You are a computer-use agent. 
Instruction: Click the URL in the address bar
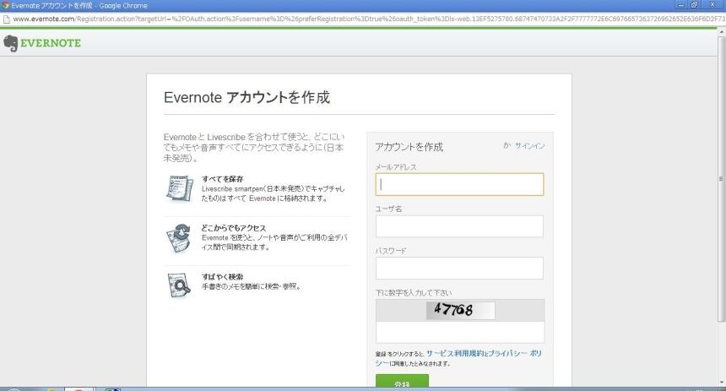(368, 19)
